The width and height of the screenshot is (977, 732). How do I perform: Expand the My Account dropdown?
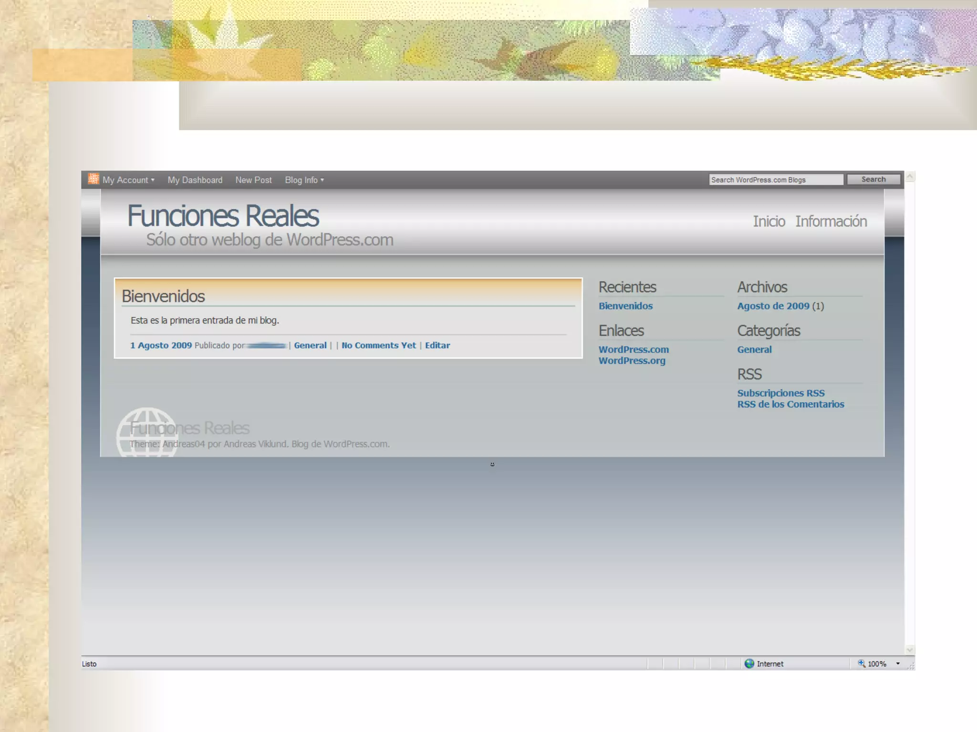[x=128, y=180]
